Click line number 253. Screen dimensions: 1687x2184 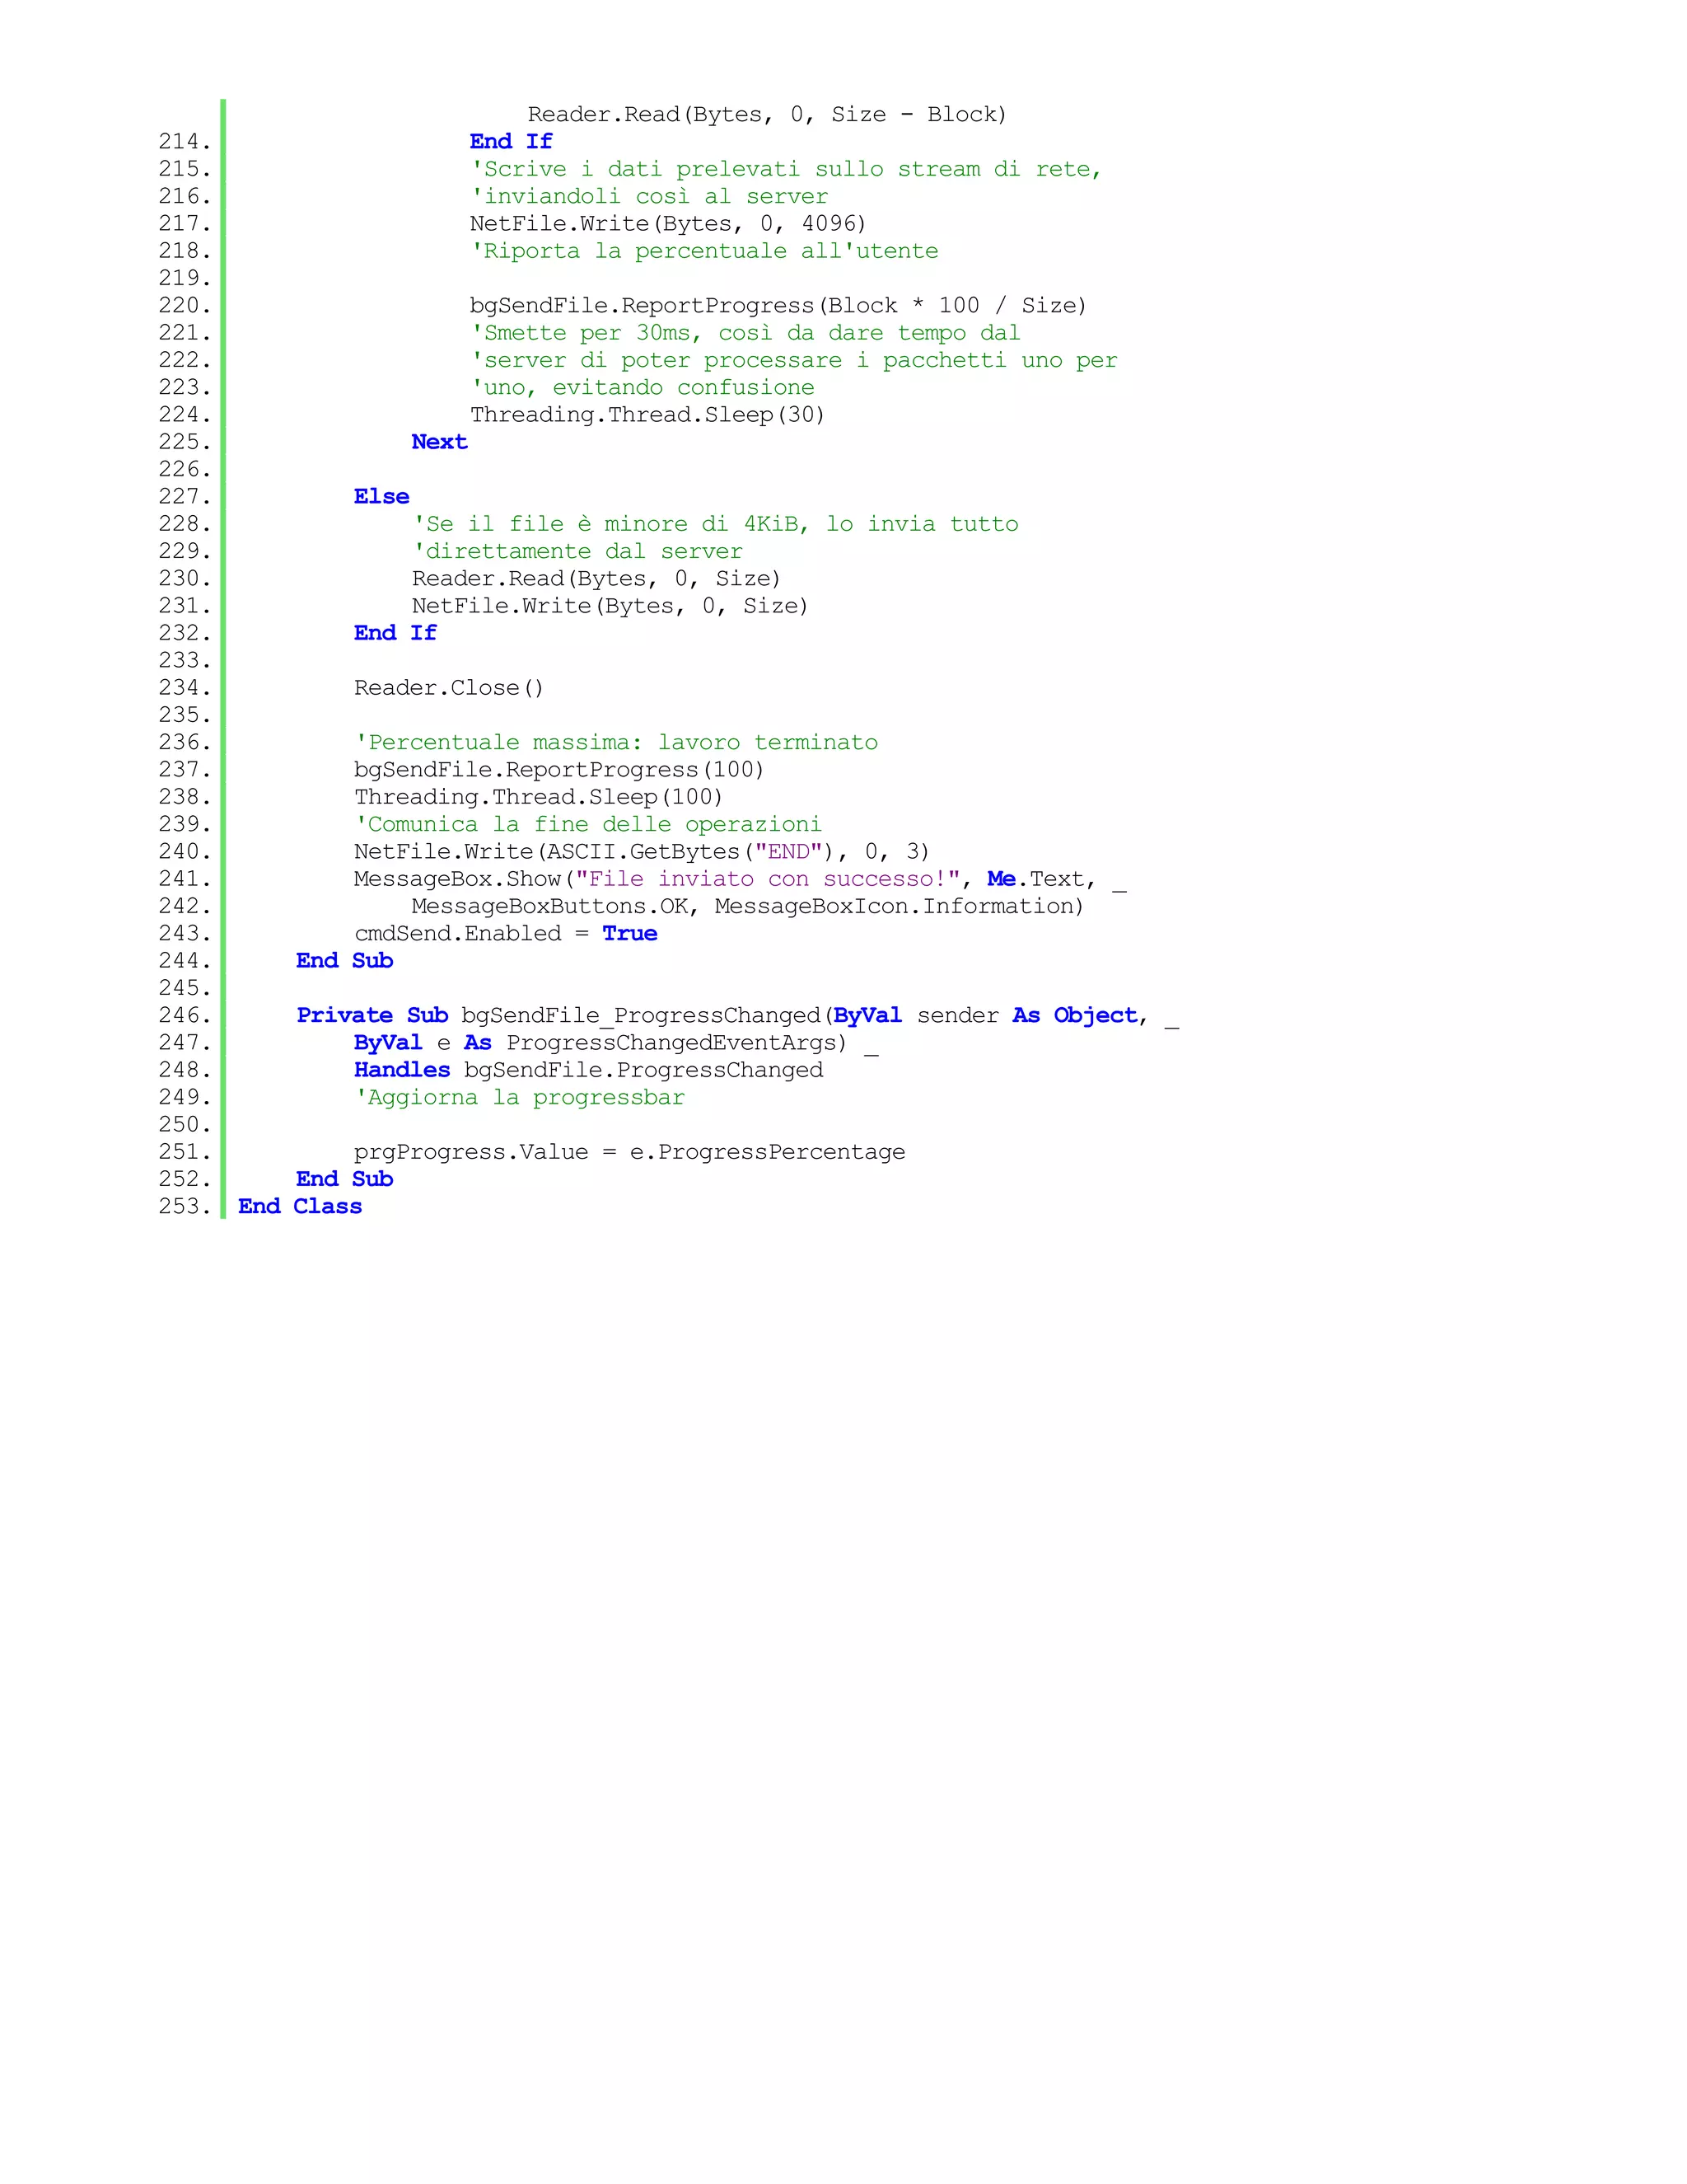click(185, 1207)
